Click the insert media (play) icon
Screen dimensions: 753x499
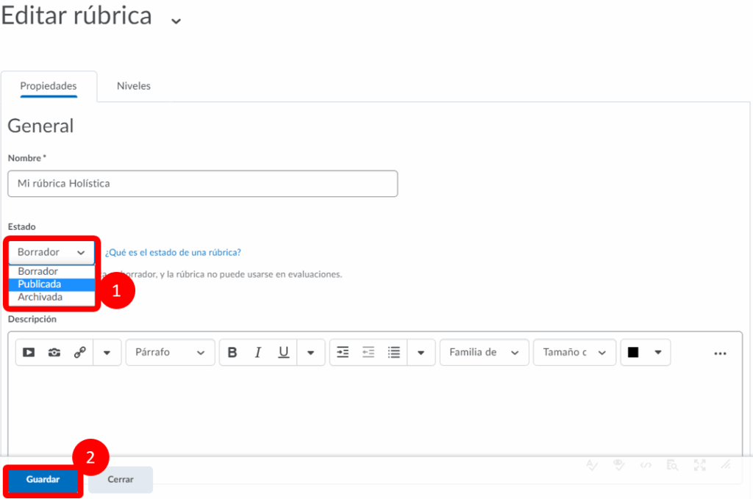[29, 353]
